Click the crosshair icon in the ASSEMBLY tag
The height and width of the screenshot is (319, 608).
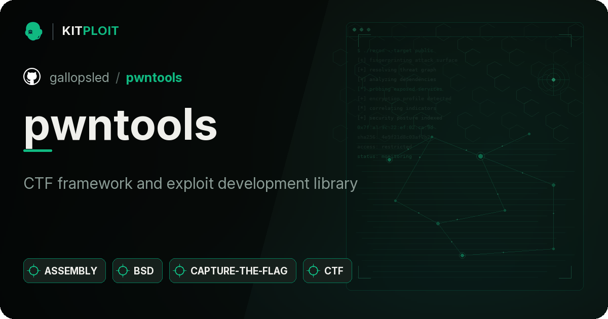[34, 271]
